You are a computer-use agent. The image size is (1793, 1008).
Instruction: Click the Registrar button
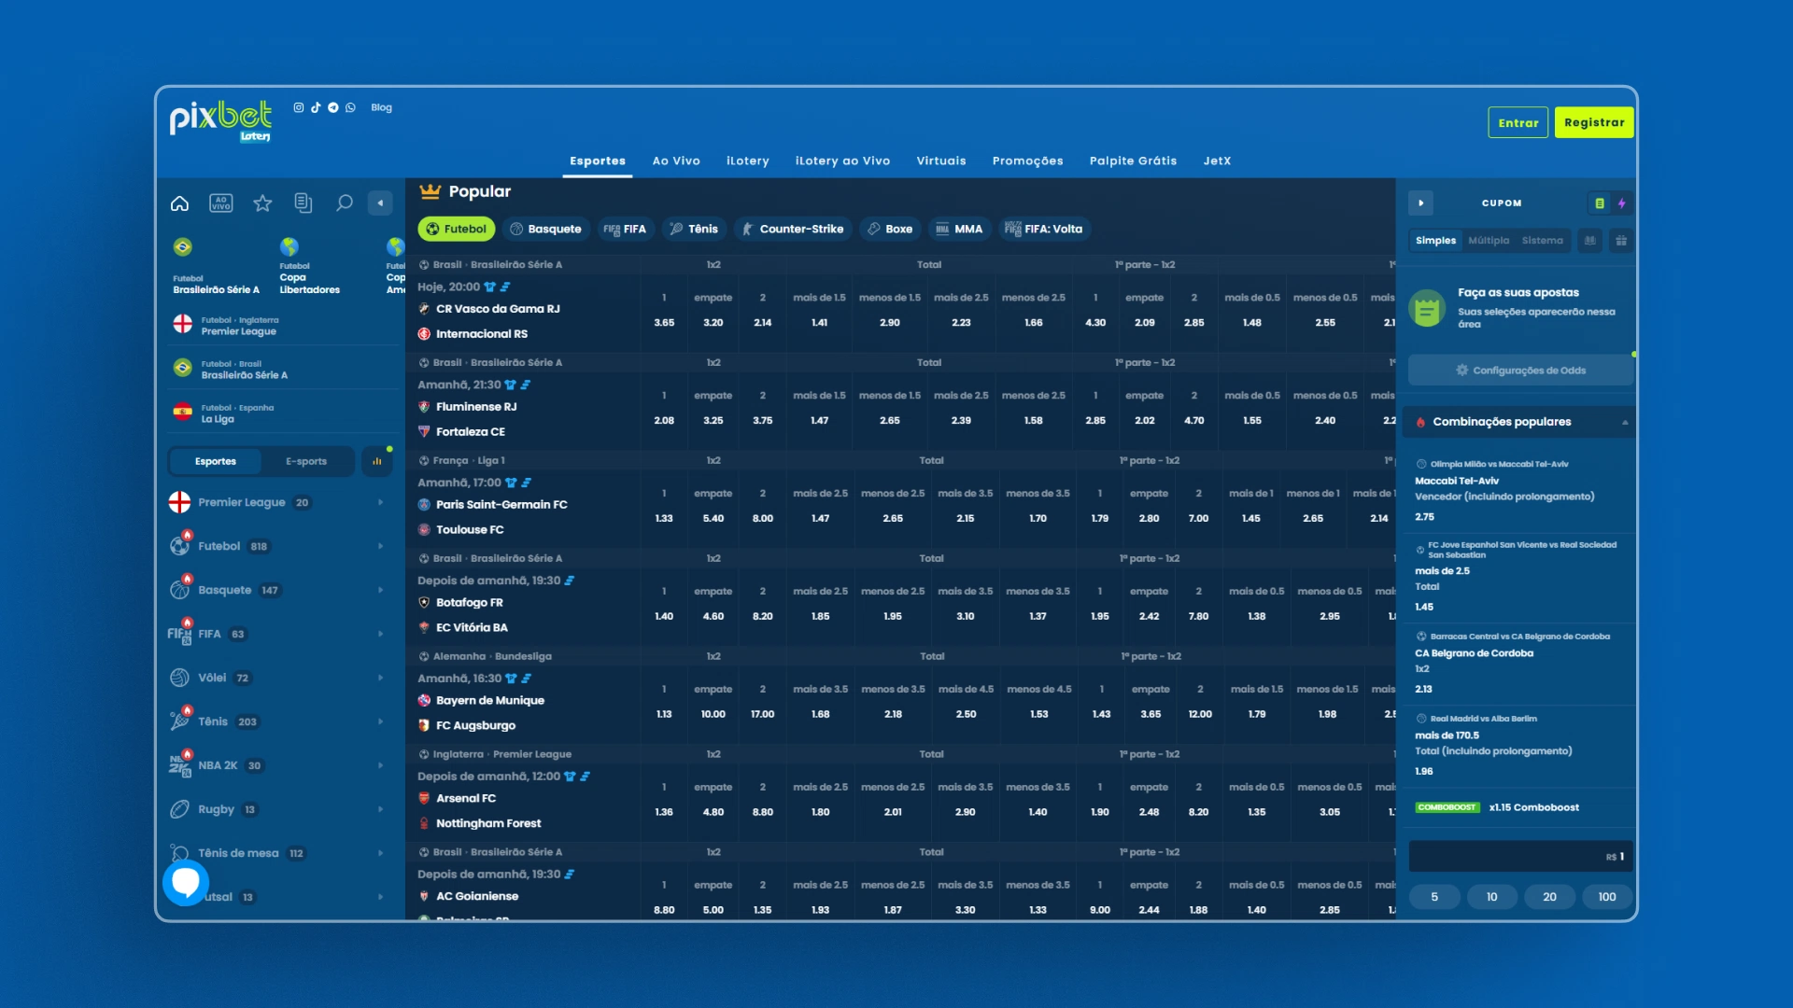click(1594, 122)
